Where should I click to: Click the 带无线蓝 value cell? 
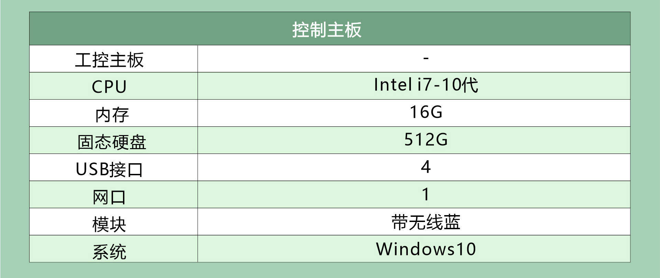[x=426, y=222]
